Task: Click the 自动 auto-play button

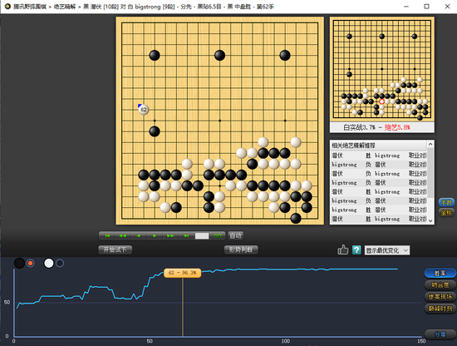Action: 235,235
